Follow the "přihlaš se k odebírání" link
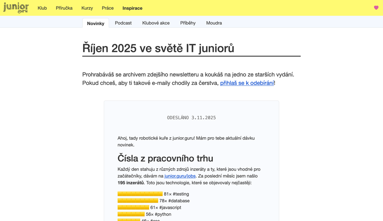 [x=247, y=83]
